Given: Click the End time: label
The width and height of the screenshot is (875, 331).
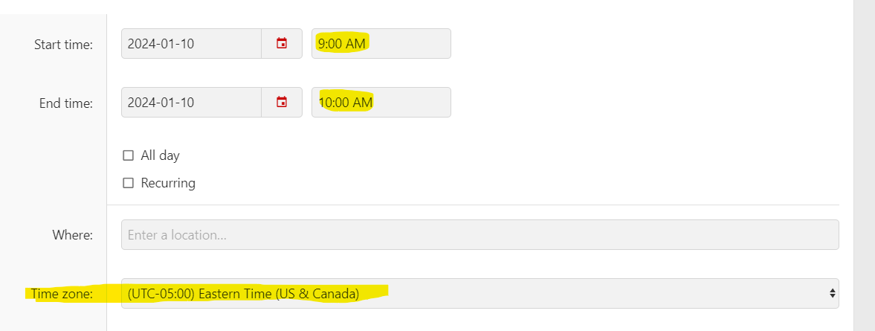Looking at the screenshot, I should coord(66,103).
